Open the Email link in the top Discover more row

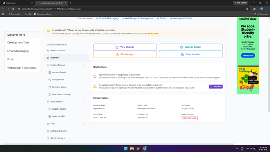pos(161,18)
